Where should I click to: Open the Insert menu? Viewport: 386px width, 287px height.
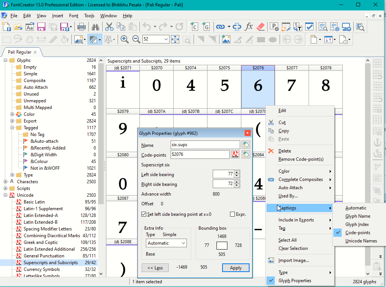pos(58,16)
